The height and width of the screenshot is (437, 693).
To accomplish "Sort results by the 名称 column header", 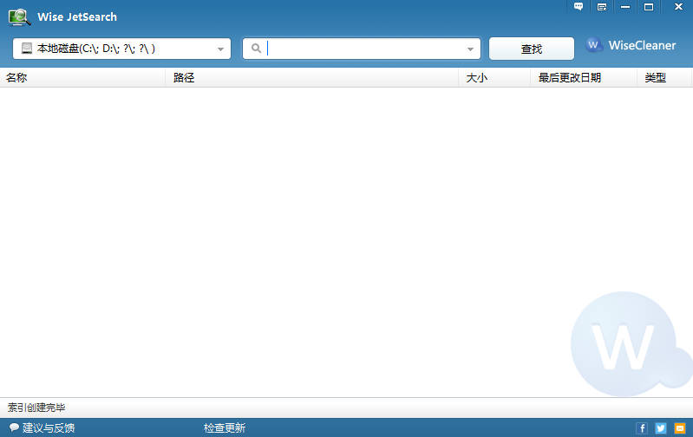I will [x=16, y=78].
